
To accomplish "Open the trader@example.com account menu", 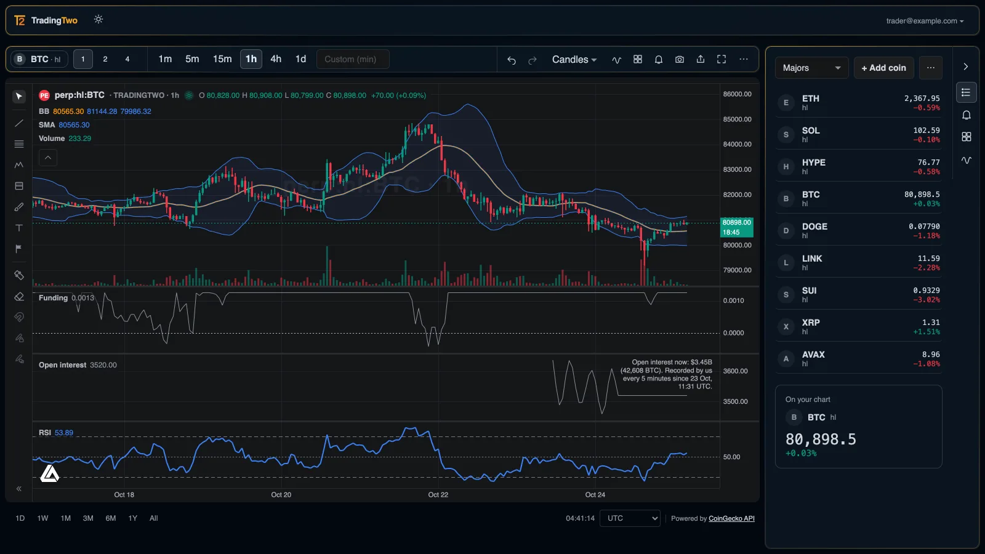I will tap(925, 21).
